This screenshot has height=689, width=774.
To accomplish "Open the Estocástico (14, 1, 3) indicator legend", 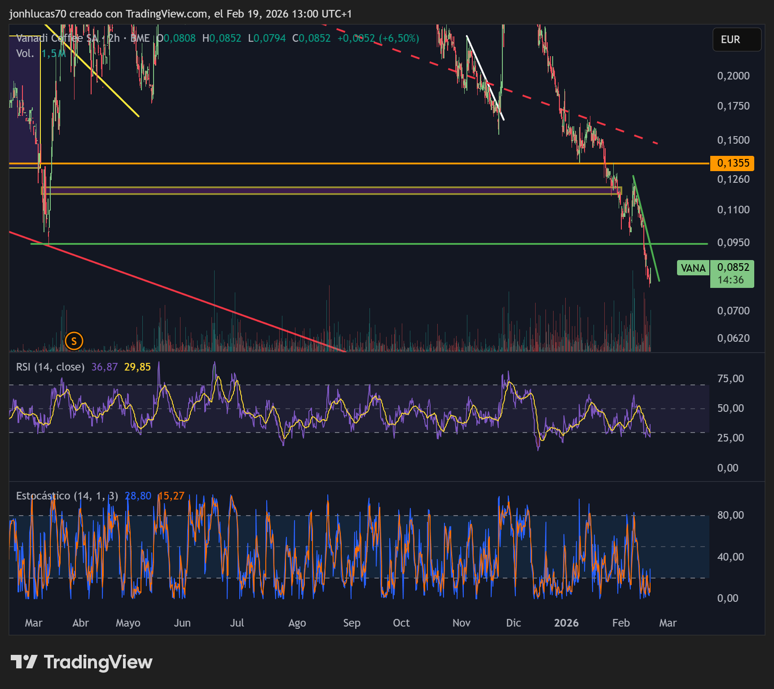I will pyautogui.click(x=67, y=496).
